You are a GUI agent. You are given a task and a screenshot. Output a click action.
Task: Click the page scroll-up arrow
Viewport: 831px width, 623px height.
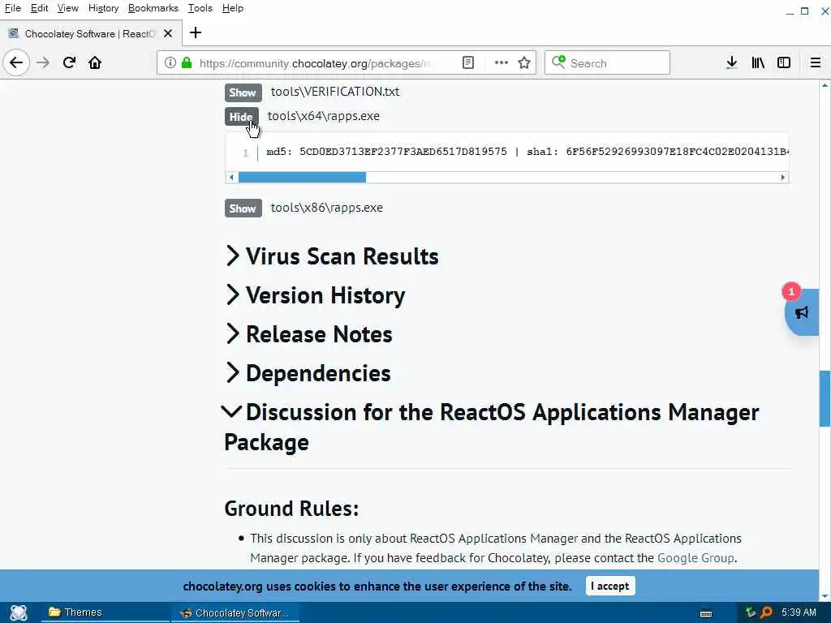tap(825, 84)
